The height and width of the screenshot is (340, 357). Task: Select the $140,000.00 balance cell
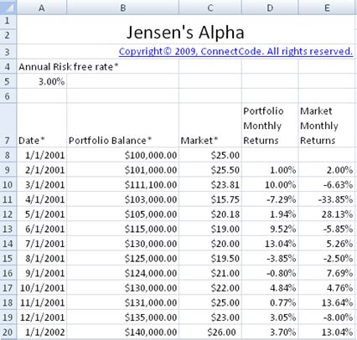[x=122, y=332]
